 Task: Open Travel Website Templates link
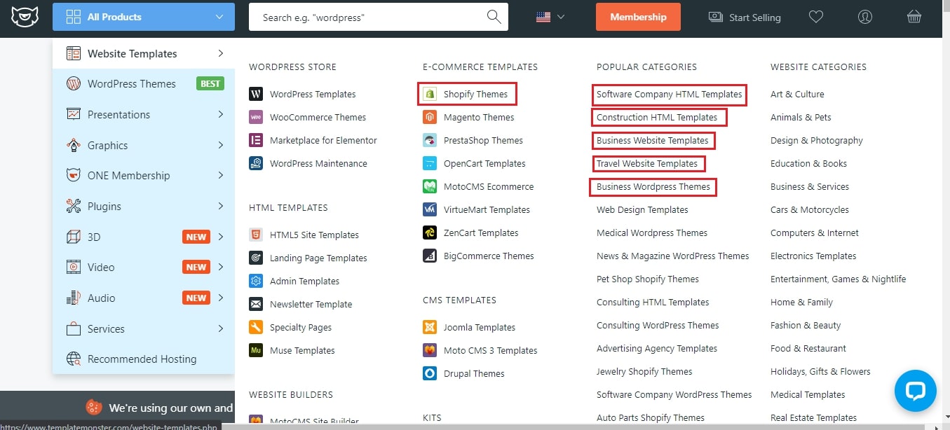pos(647,163)
